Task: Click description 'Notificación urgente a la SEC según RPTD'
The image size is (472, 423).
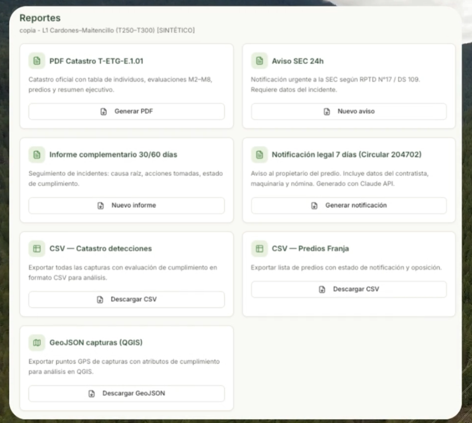Action: (x=335, y=85)
